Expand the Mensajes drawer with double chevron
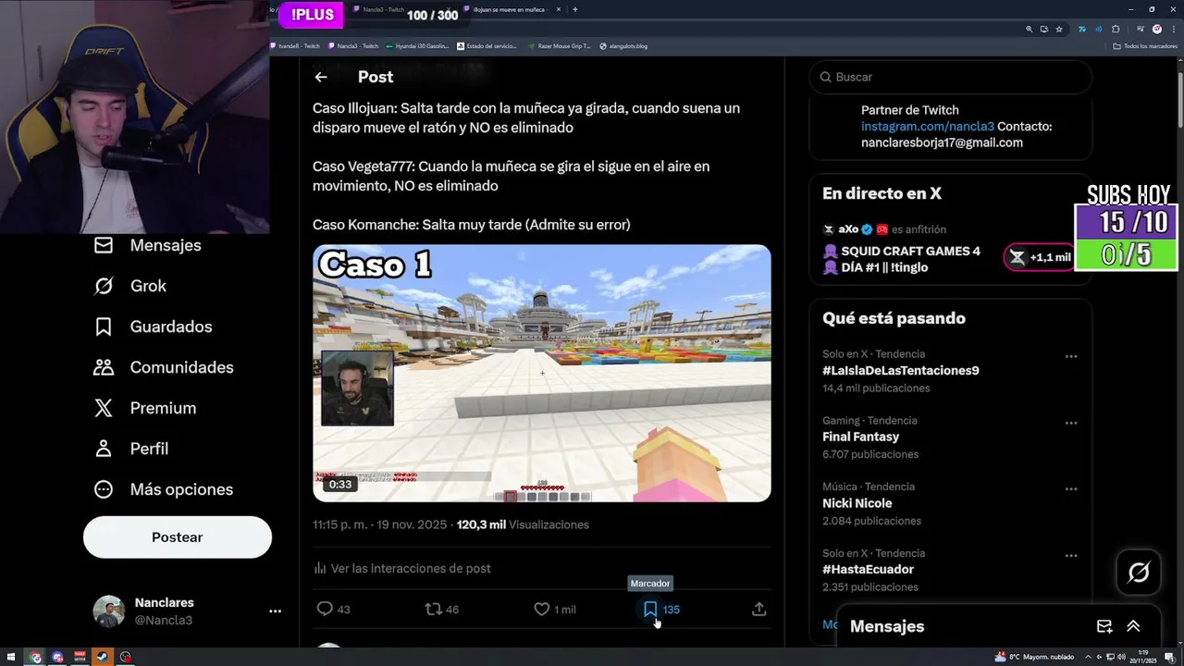This screenshot has height=666, width=1184. (1133, 626)
